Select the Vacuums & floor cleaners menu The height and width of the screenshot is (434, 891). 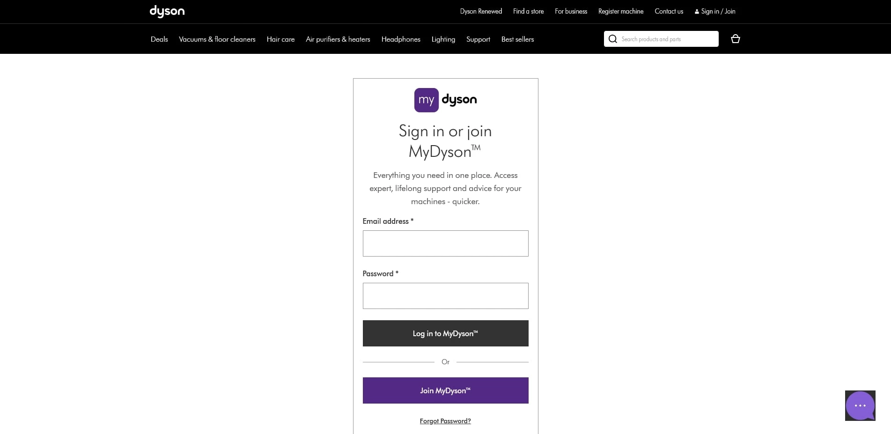(x=217, y=39)
